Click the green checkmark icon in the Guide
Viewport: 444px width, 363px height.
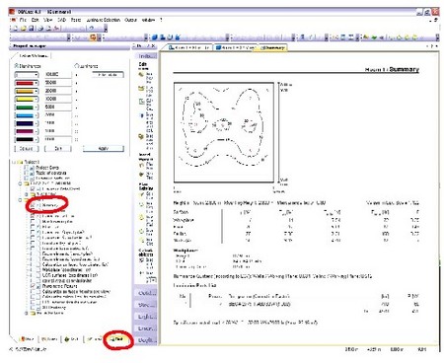click(x=141, y=194)
